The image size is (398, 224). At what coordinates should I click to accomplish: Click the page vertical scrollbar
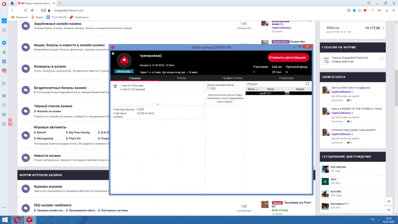click(x=388, y=119)
